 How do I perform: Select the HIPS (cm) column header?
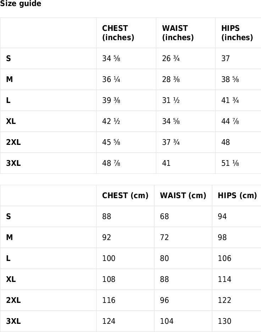(237, 195)
